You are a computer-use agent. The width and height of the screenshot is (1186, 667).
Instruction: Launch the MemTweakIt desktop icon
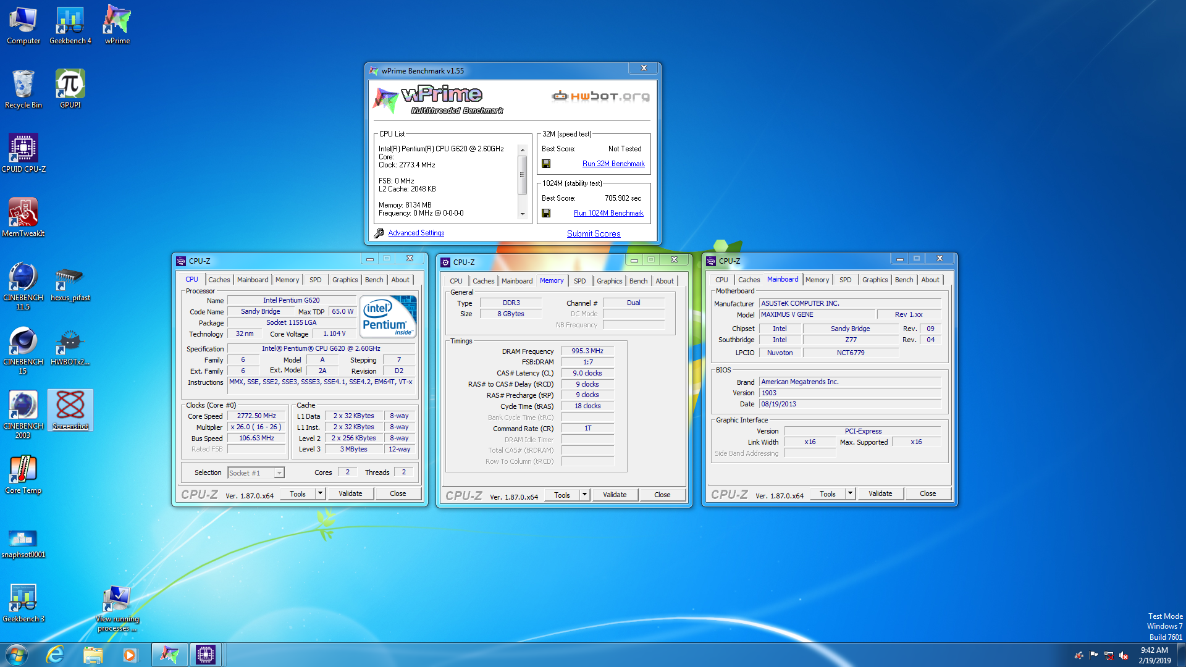pos(23,218)
